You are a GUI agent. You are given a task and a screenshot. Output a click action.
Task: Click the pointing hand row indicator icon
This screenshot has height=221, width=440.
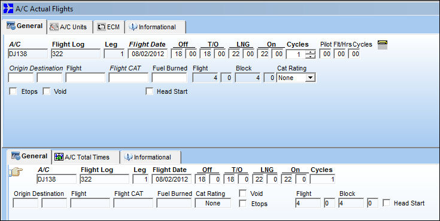click(16, 171)
